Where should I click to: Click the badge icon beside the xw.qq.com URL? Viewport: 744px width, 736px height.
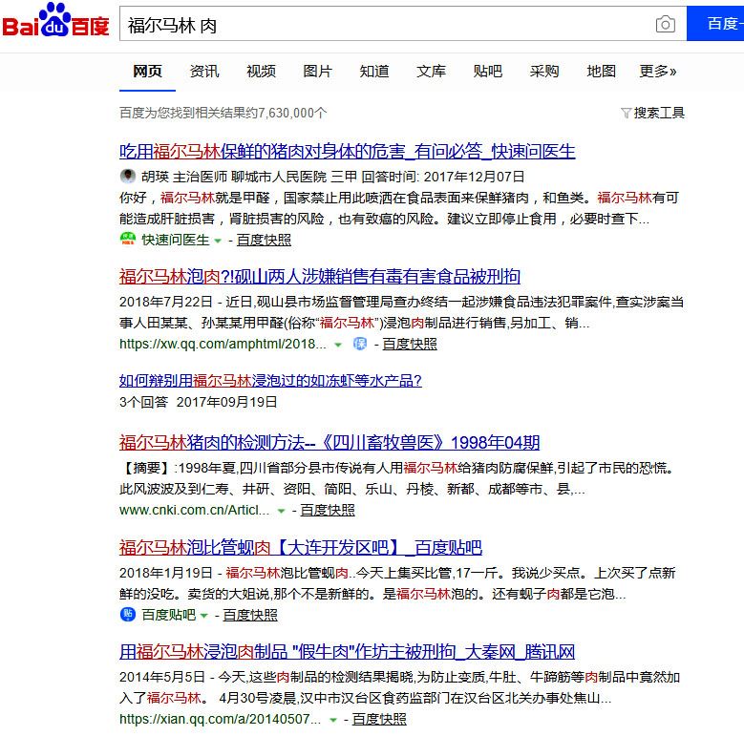click(360, 344)
